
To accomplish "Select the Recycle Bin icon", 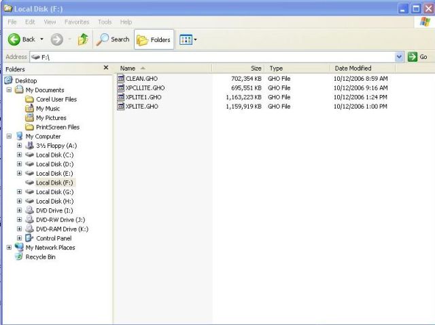I will point(19,256).
